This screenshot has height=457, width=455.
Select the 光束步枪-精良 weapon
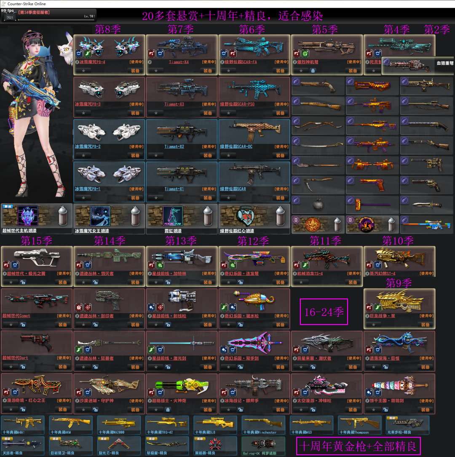[408, 425]
